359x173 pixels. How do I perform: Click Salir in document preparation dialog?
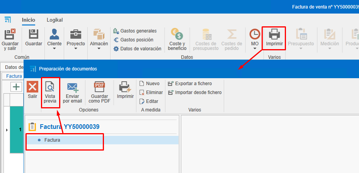click(x=32, y=90)
